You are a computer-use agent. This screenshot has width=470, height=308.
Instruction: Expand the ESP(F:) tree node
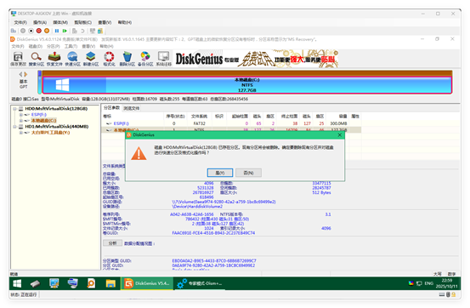(x=20, y=115)
